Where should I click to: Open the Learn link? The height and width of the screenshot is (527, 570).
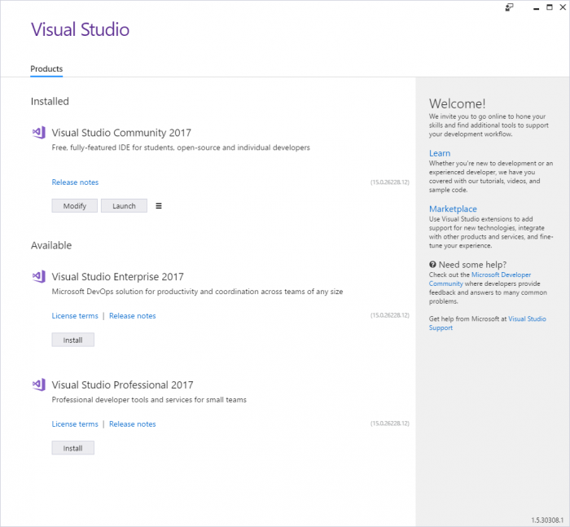tap(440, 153)
